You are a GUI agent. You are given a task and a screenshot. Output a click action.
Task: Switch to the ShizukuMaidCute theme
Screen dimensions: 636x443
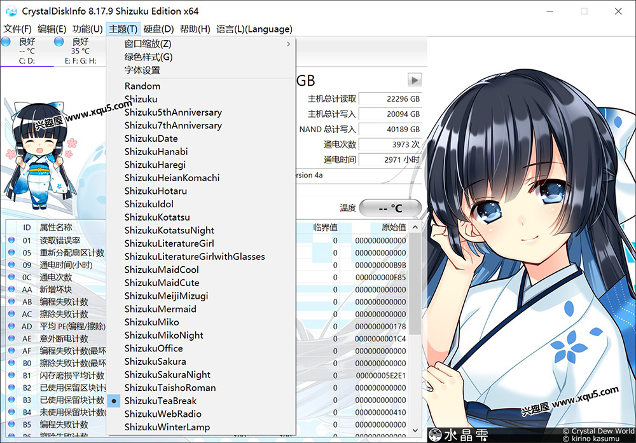(201, 282)
